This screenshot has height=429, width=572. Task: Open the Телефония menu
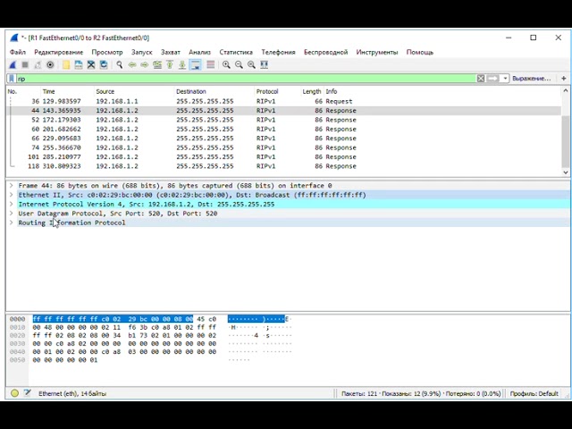coord(278,52)
